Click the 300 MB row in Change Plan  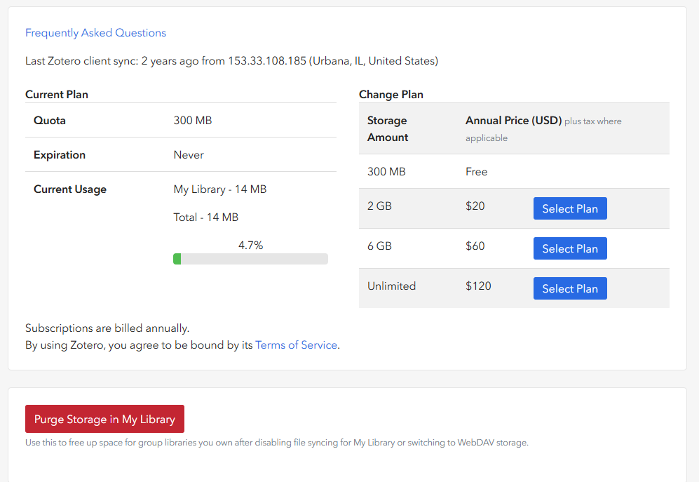pyautogui.click(x=514, y=171)
